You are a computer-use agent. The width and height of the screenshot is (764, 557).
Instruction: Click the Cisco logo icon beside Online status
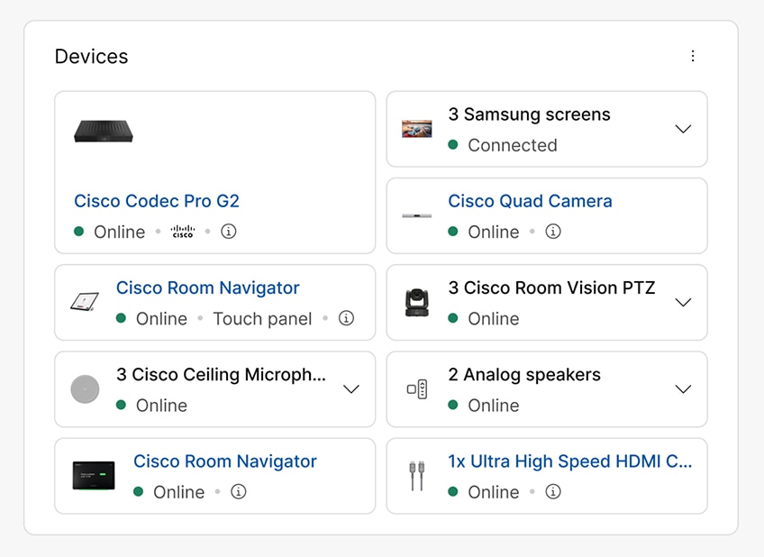point(183,232)
